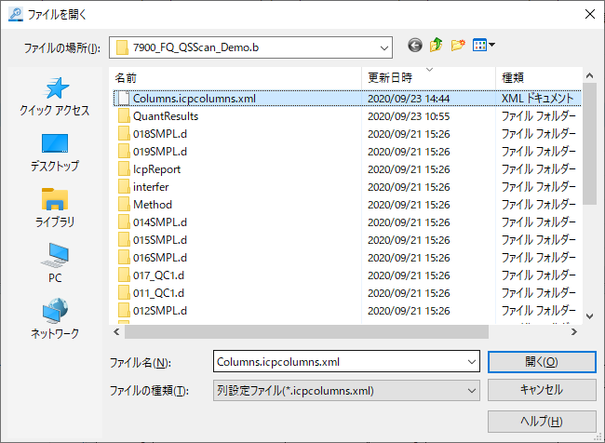Screen dimensions: 605x443
Task: Select the 014SMPL.d folder icon
Action: pos(124,222)
